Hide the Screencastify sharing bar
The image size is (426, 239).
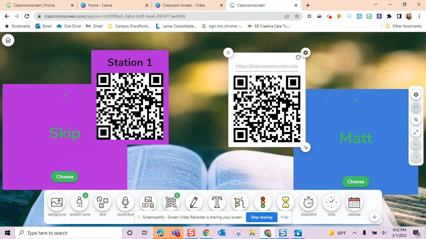coord(285,217)
